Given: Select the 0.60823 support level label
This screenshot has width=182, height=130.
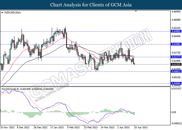Looking at the screenshot, I should (176, 71).
